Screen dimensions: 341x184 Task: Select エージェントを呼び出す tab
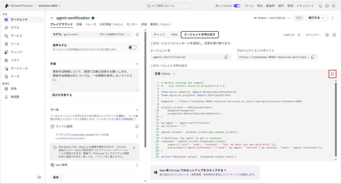(200, 35)
